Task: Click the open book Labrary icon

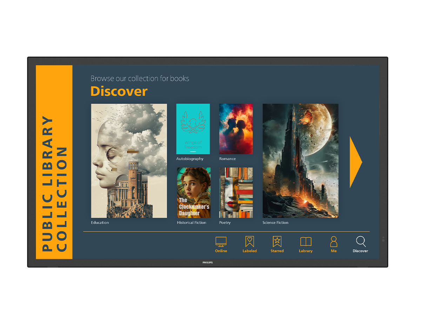Action: click(306, 242)
